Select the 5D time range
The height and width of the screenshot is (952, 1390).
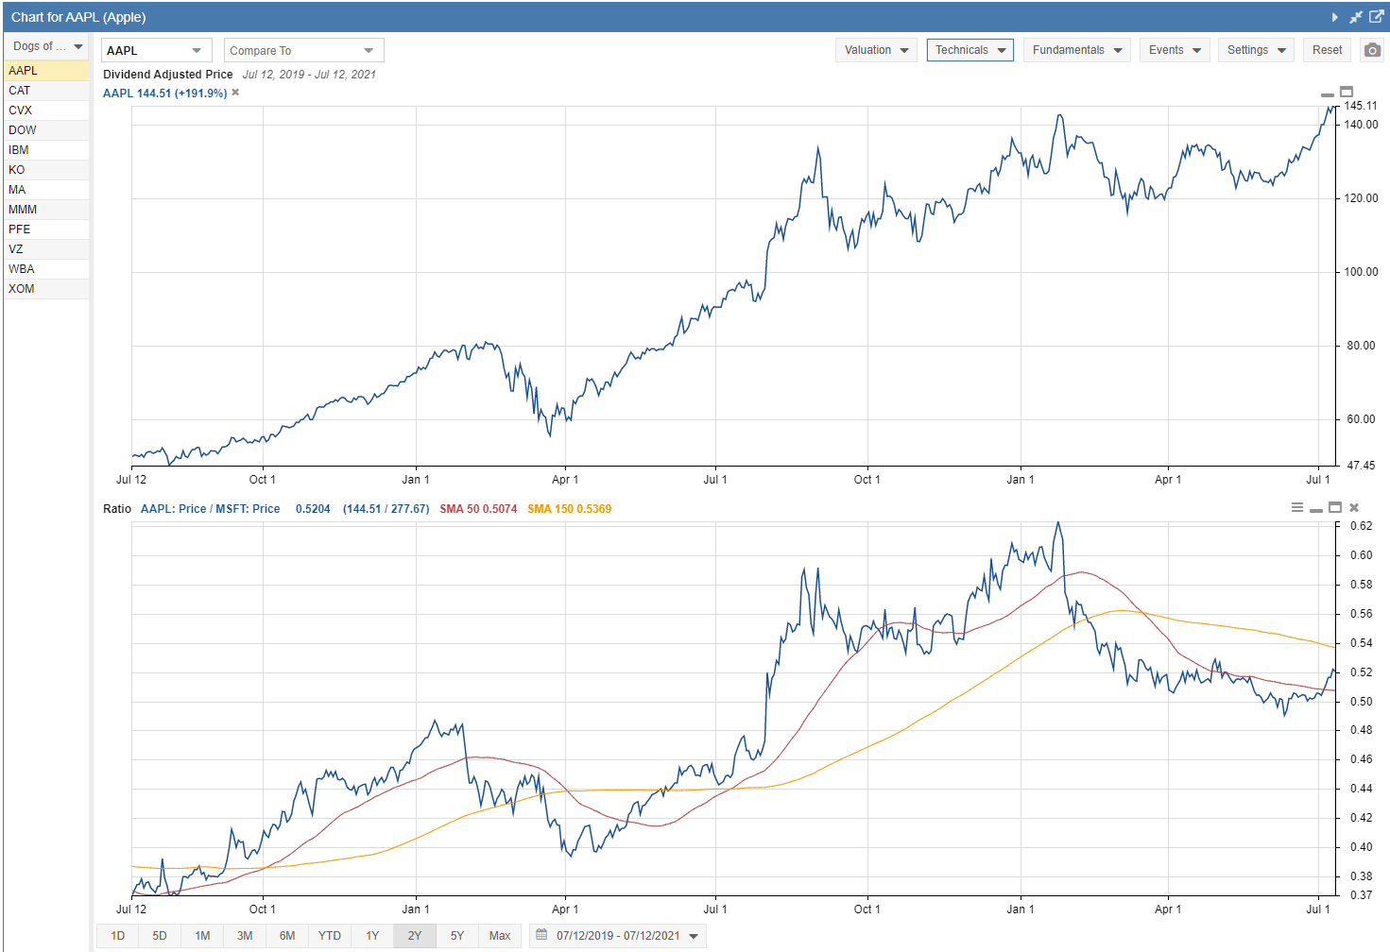[x=160, y=936]
